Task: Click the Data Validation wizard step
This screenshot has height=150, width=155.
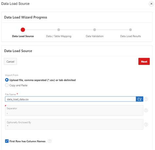Action: pyautogui.click(x=95, y=33)
